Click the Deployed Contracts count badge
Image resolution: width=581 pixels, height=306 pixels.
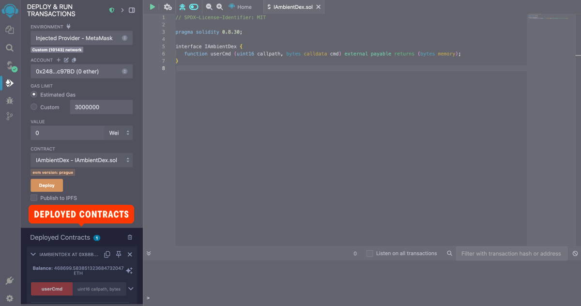pos(97,238)
